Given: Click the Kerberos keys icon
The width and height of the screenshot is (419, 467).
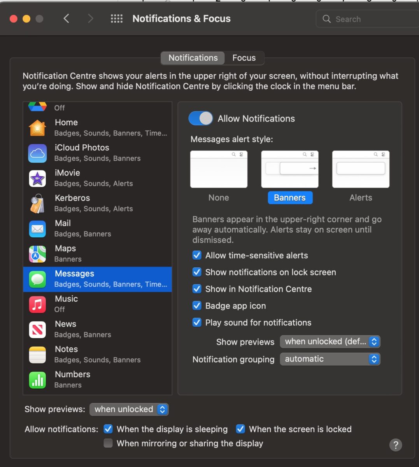Looking at the screenshot, I should [x=37, y=204].
